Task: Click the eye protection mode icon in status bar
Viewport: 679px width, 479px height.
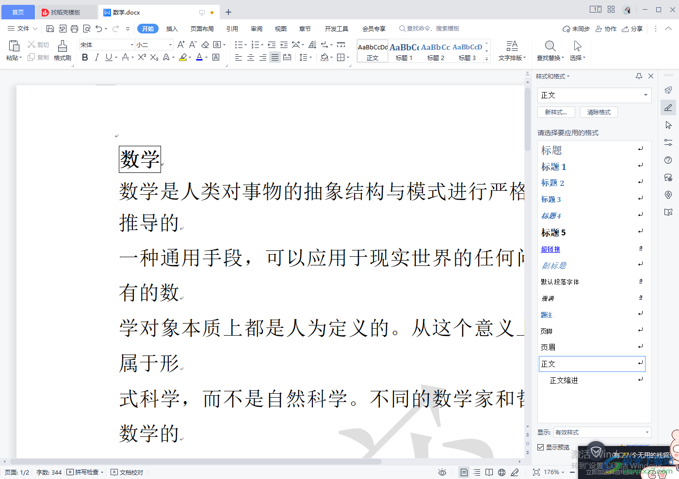Action: click(442, 472)
